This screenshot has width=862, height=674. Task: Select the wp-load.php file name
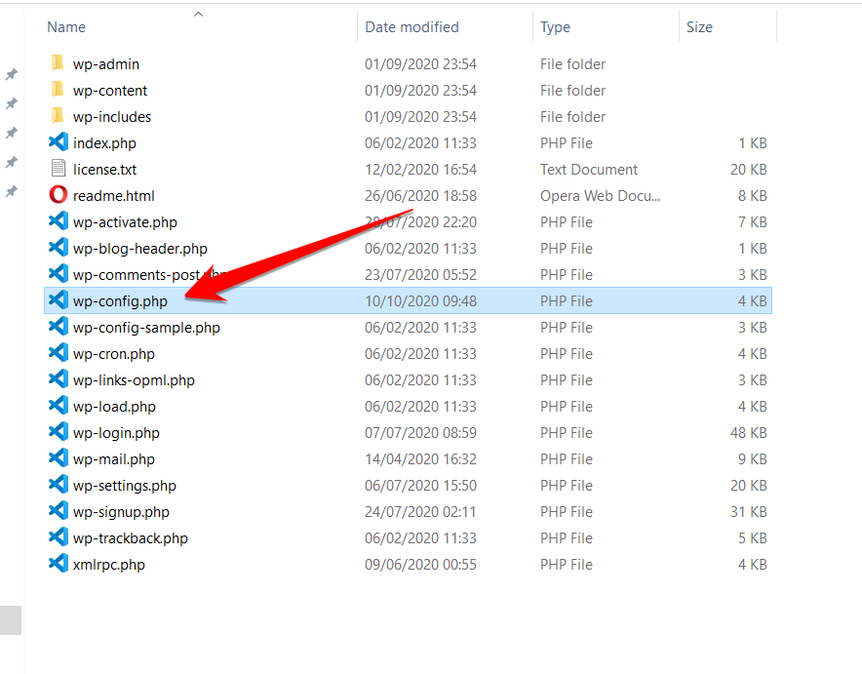tap(114, 407)
